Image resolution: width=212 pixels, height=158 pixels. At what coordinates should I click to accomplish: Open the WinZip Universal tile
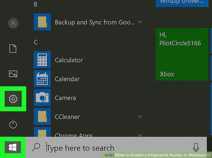182,3
